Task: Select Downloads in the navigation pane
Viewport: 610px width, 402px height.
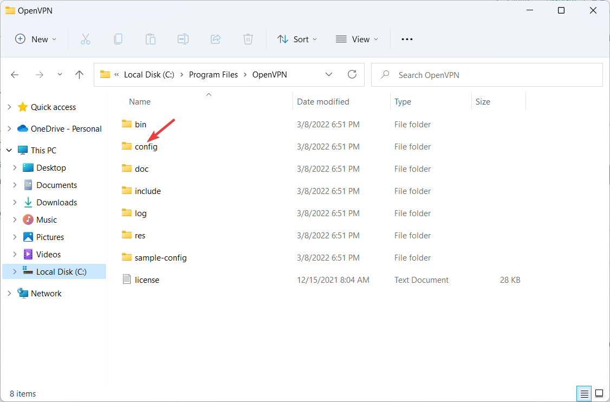Action: point(56,203)
